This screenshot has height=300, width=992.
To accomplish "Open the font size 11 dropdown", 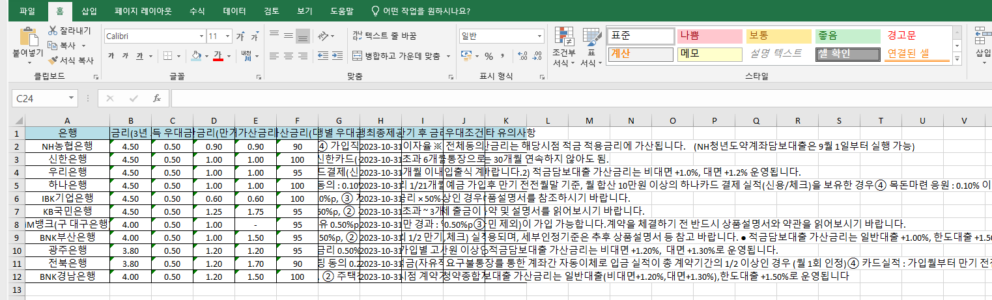I will coord(228,36).
